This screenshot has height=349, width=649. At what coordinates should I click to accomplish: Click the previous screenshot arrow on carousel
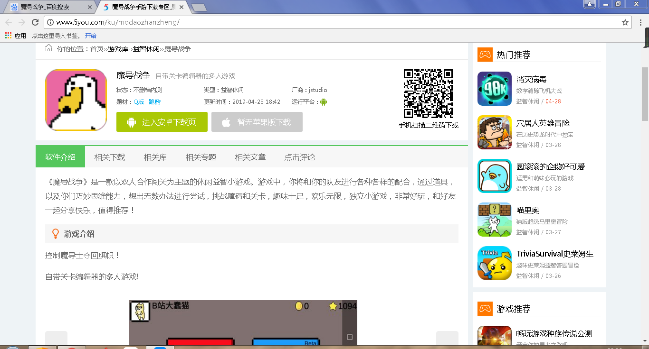coord(56,338)
